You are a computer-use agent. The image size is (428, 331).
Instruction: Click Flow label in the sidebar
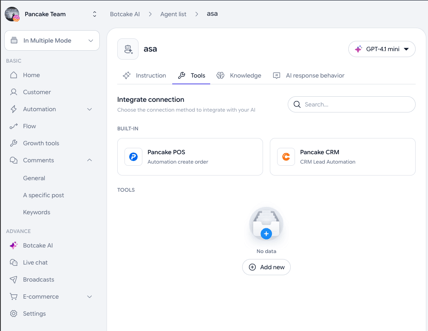pos(29,126)
